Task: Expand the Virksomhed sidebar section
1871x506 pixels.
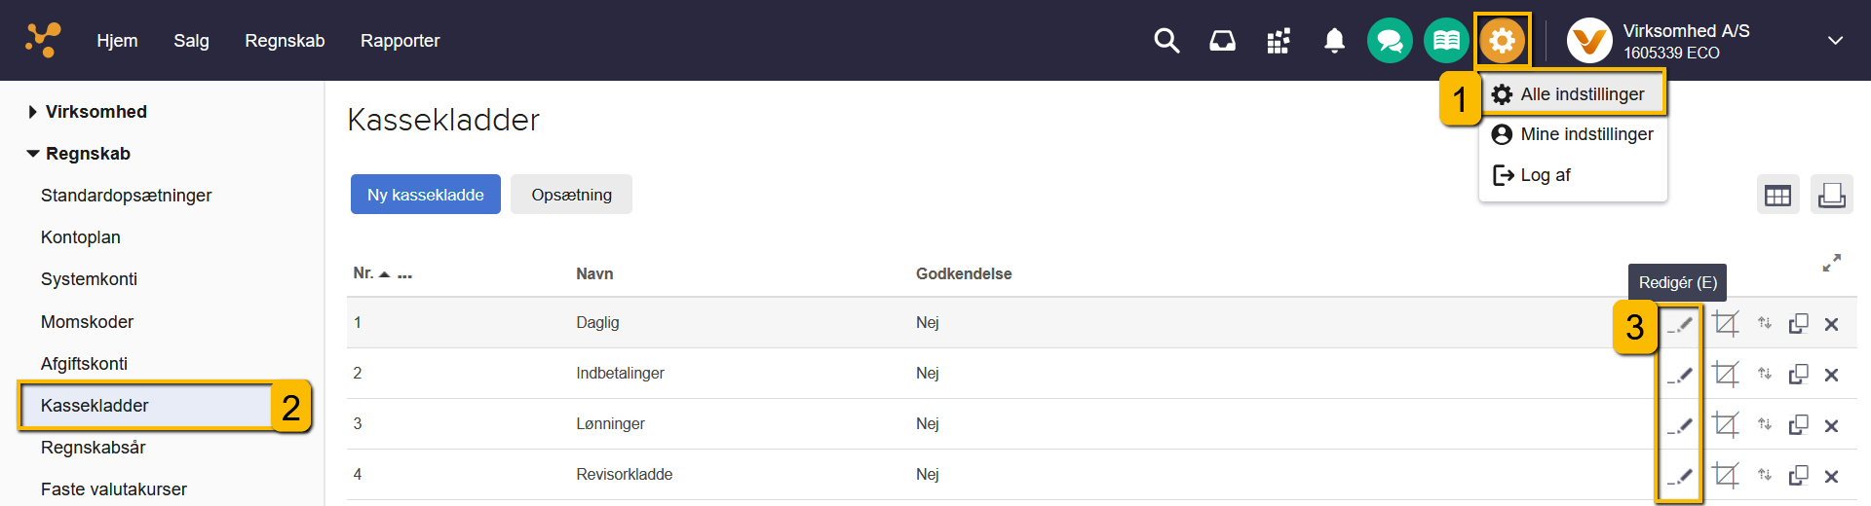Action: pos(33,112)
